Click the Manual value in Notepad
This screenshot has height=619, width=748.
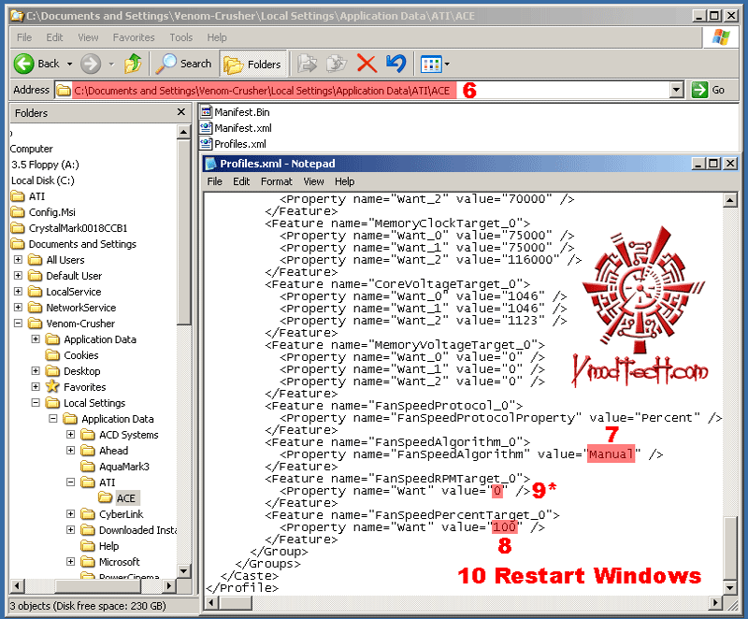pos(611,454)
